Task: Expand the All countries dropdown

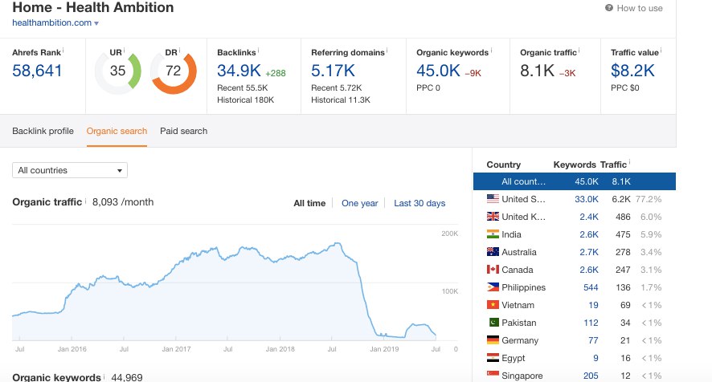Action: (x=70, y=170)
